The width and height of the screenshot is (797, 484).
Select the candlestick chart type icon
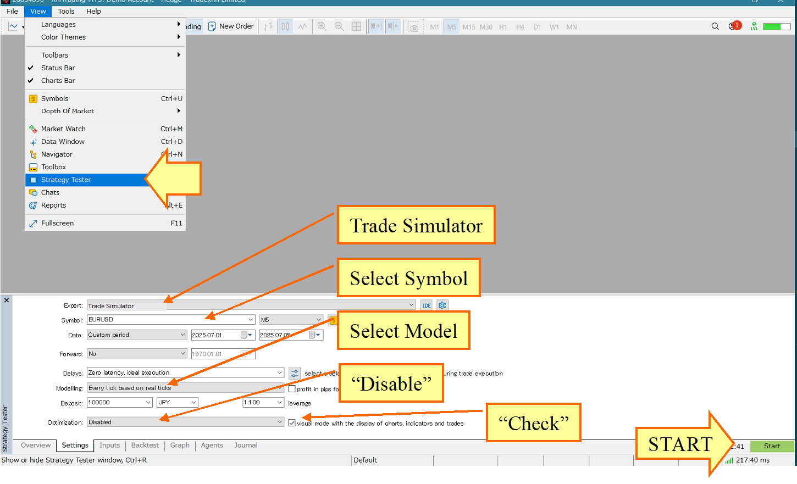pyautogui.click(x=285, y=26)
